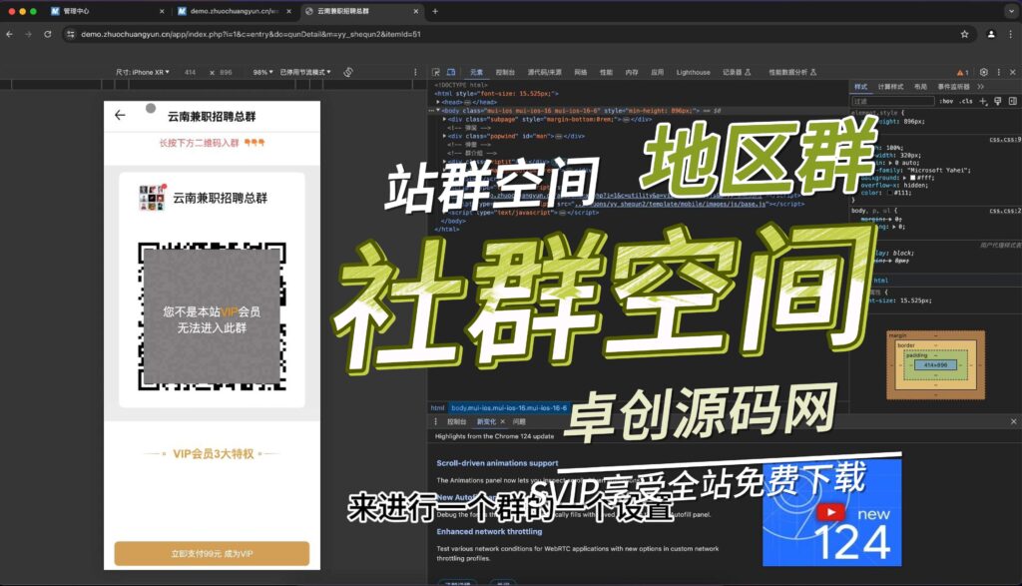Open the 性能 Performance tab

[x=606, y=72]
